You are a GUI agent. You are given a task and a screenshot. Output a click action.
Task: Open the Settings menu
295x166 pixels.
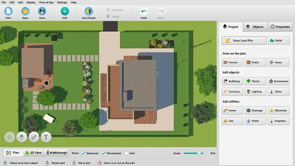click(62, 3)
